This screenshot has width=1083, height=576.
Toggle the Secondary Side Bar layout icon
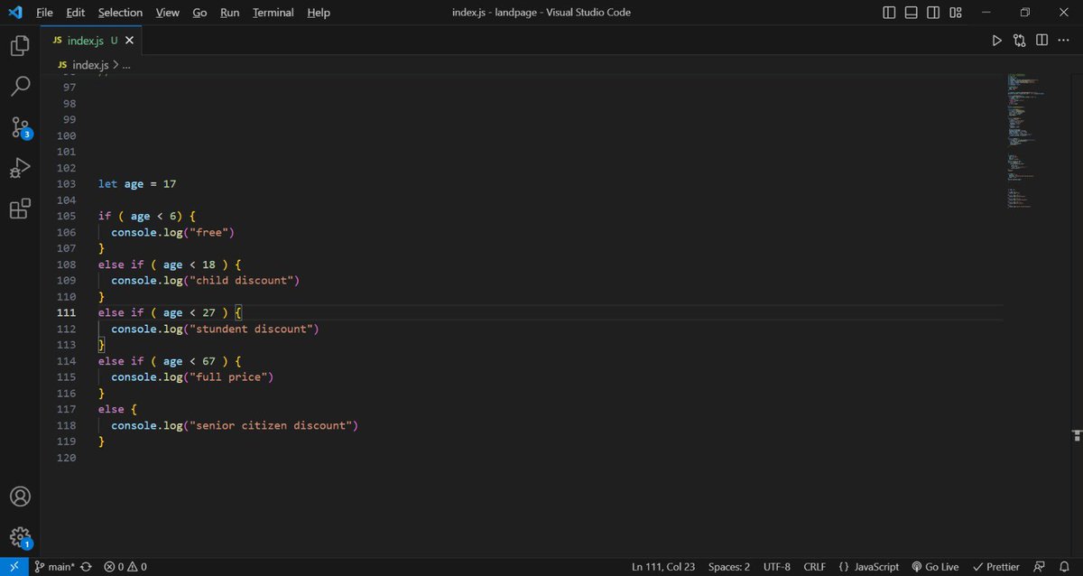932,13
